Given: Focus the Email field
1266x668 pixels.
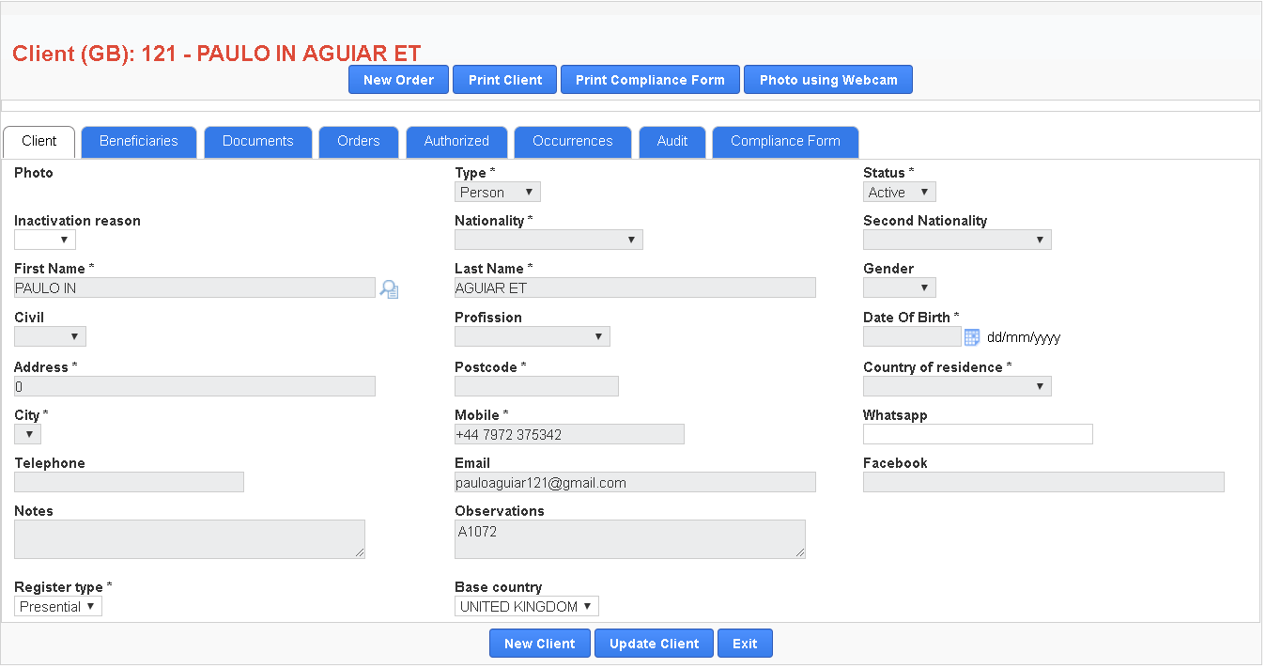Looking at the screenshot, I should tap(634, 483).
